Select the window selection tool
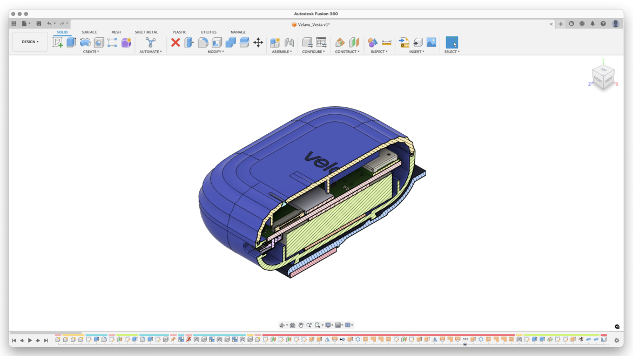Image resolution: width=633 pixels, height=356 pixels. pyautogui.click(x=452, y=42)
